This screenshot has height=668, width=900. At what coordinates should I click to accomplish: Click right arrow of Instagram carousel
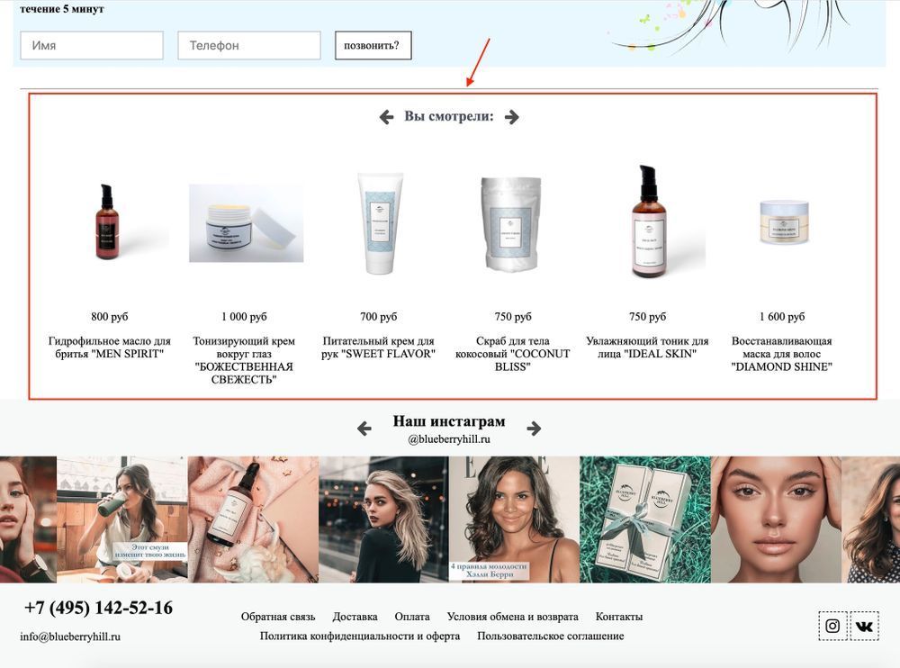tap(534, 429)
